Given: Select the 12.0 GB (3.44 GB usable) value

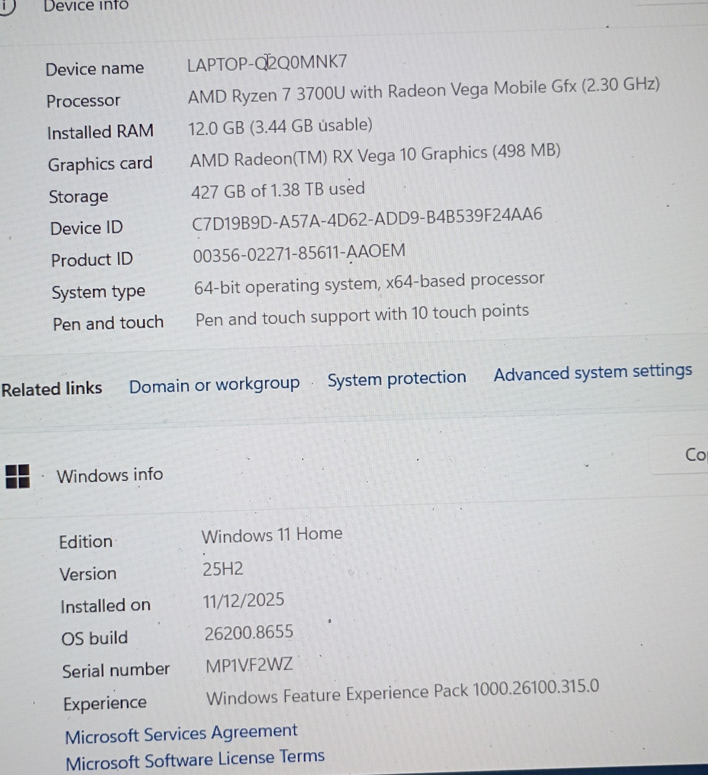Looking at the screenshot, I should [280, 126].
